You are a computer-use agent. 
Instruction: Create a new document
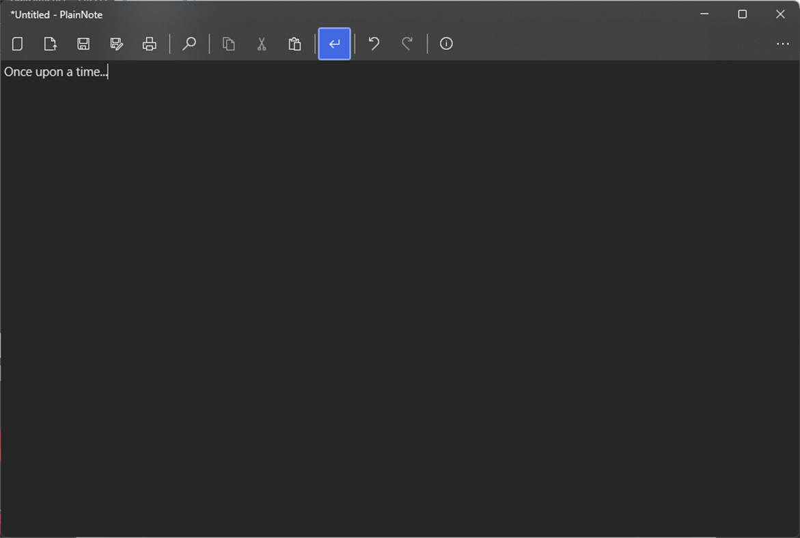[x=17, y=43]
